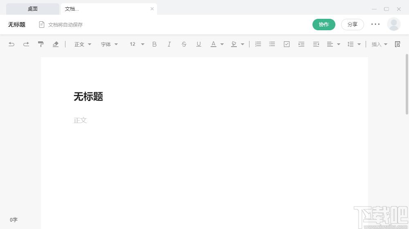
Task: Expand the alignment options arrow
Action: pyautogui.click(x=339, y=44)
